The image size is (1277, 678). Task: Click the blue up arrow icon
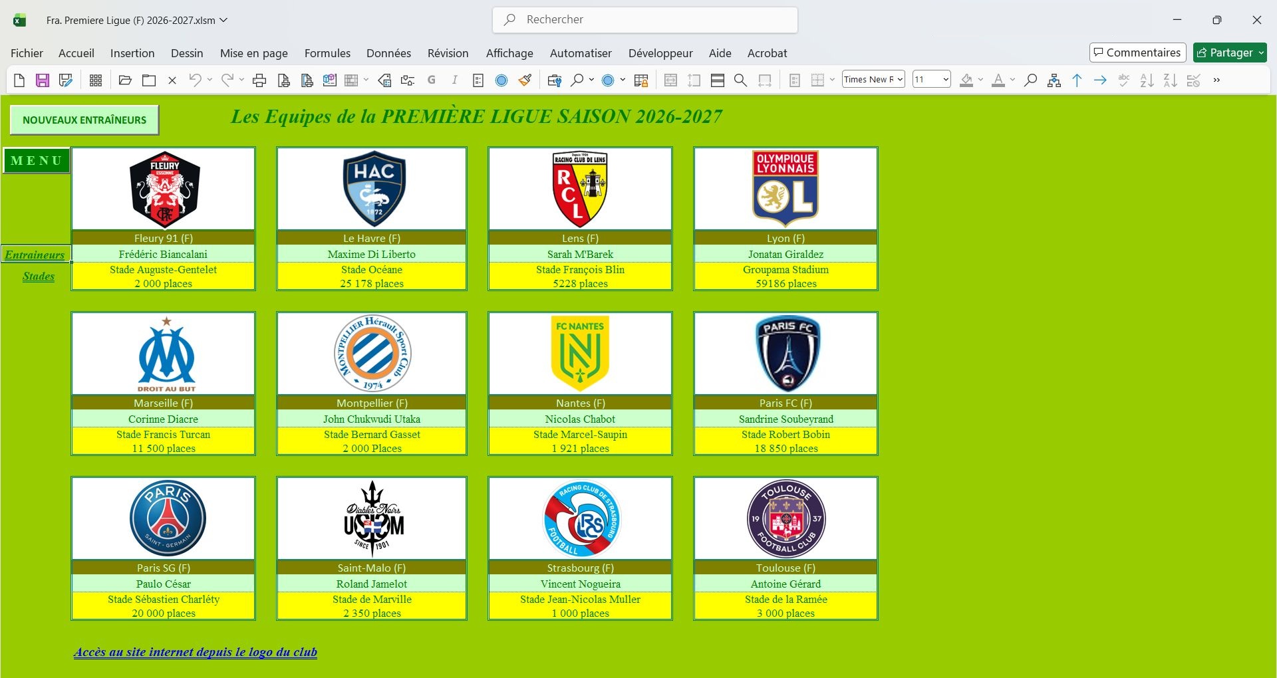1077,80
